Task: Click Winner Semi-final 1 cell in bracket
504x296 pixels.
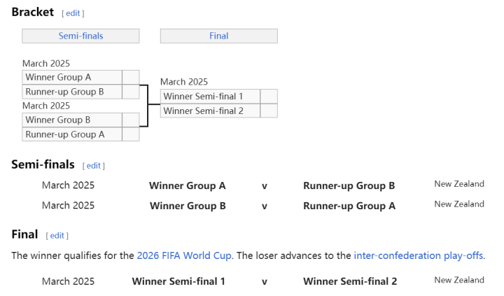Action: pos(210,97)
